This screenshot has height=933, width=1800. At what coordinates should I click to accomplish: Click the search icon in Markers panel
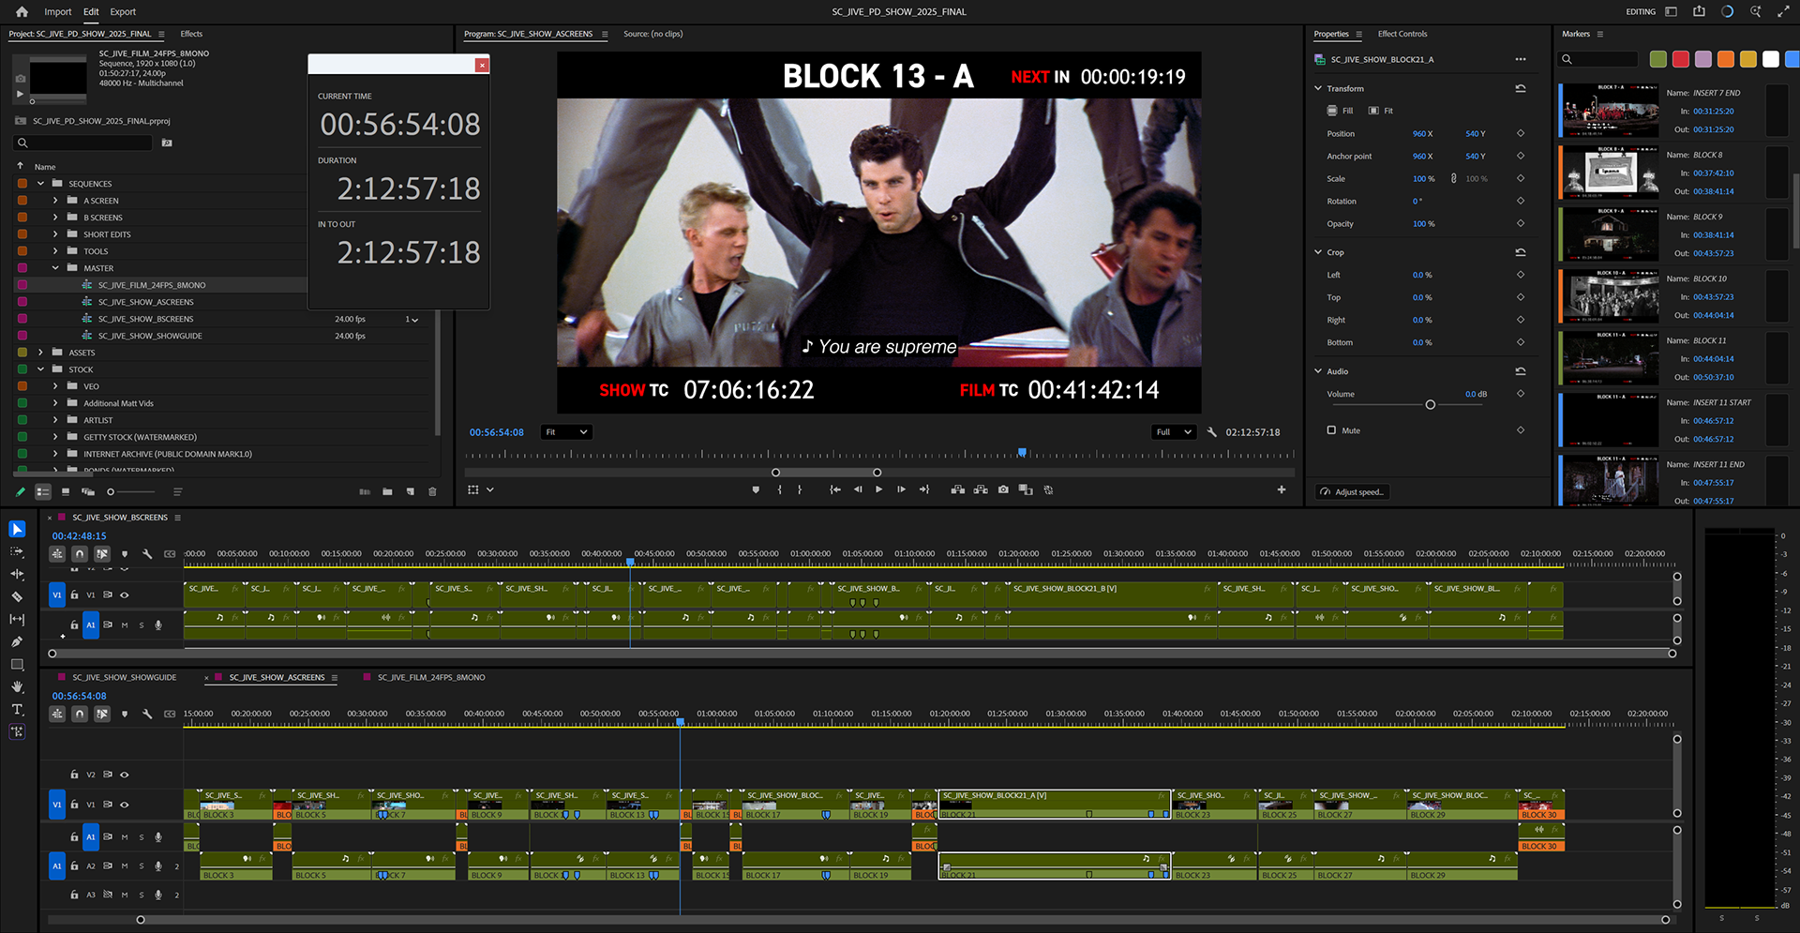point(1567,59)
